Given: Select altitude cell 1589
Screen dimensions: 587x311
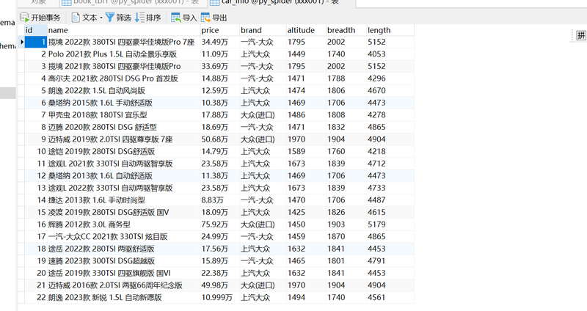Looking at the screenshot, I should 306,152.
